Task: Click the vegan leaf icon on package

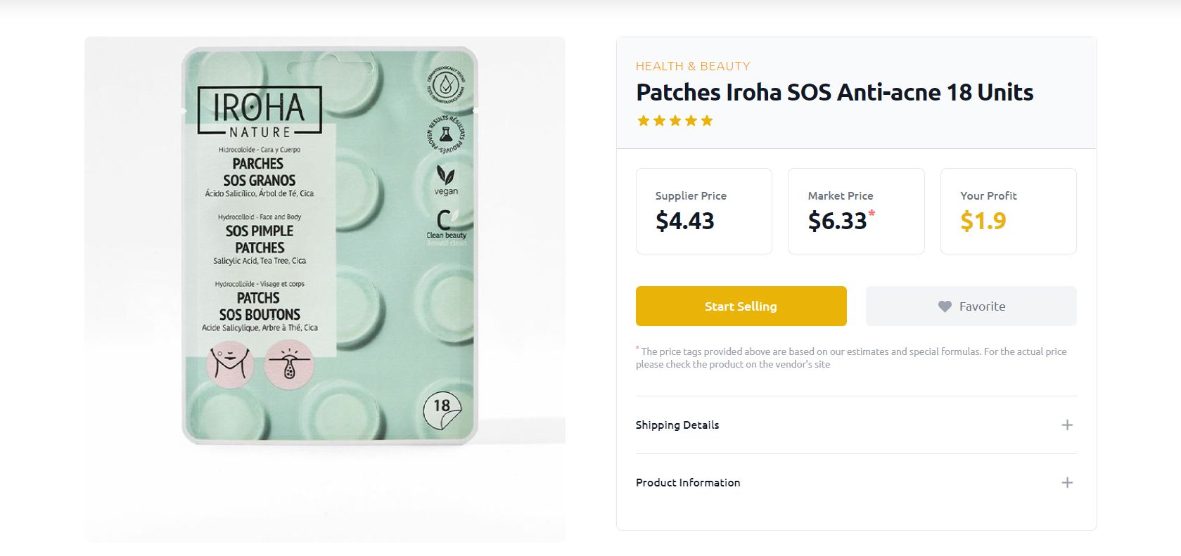Action: click(x=445, y=174)
